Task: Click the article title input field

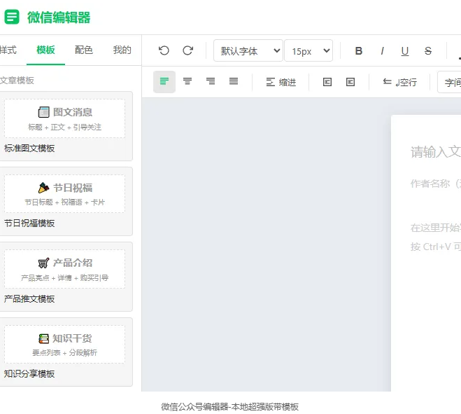Action: tap(436, 151)
